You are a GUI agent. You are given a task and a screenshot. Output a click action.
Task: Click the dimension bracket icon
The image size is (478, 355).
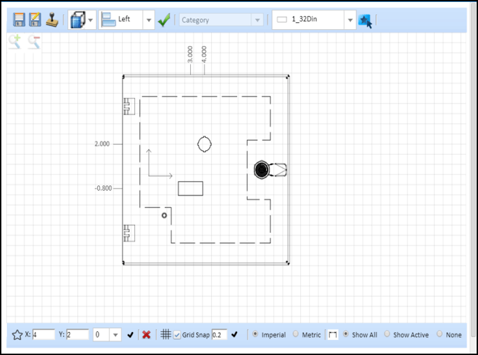click(x=333, y=335)
